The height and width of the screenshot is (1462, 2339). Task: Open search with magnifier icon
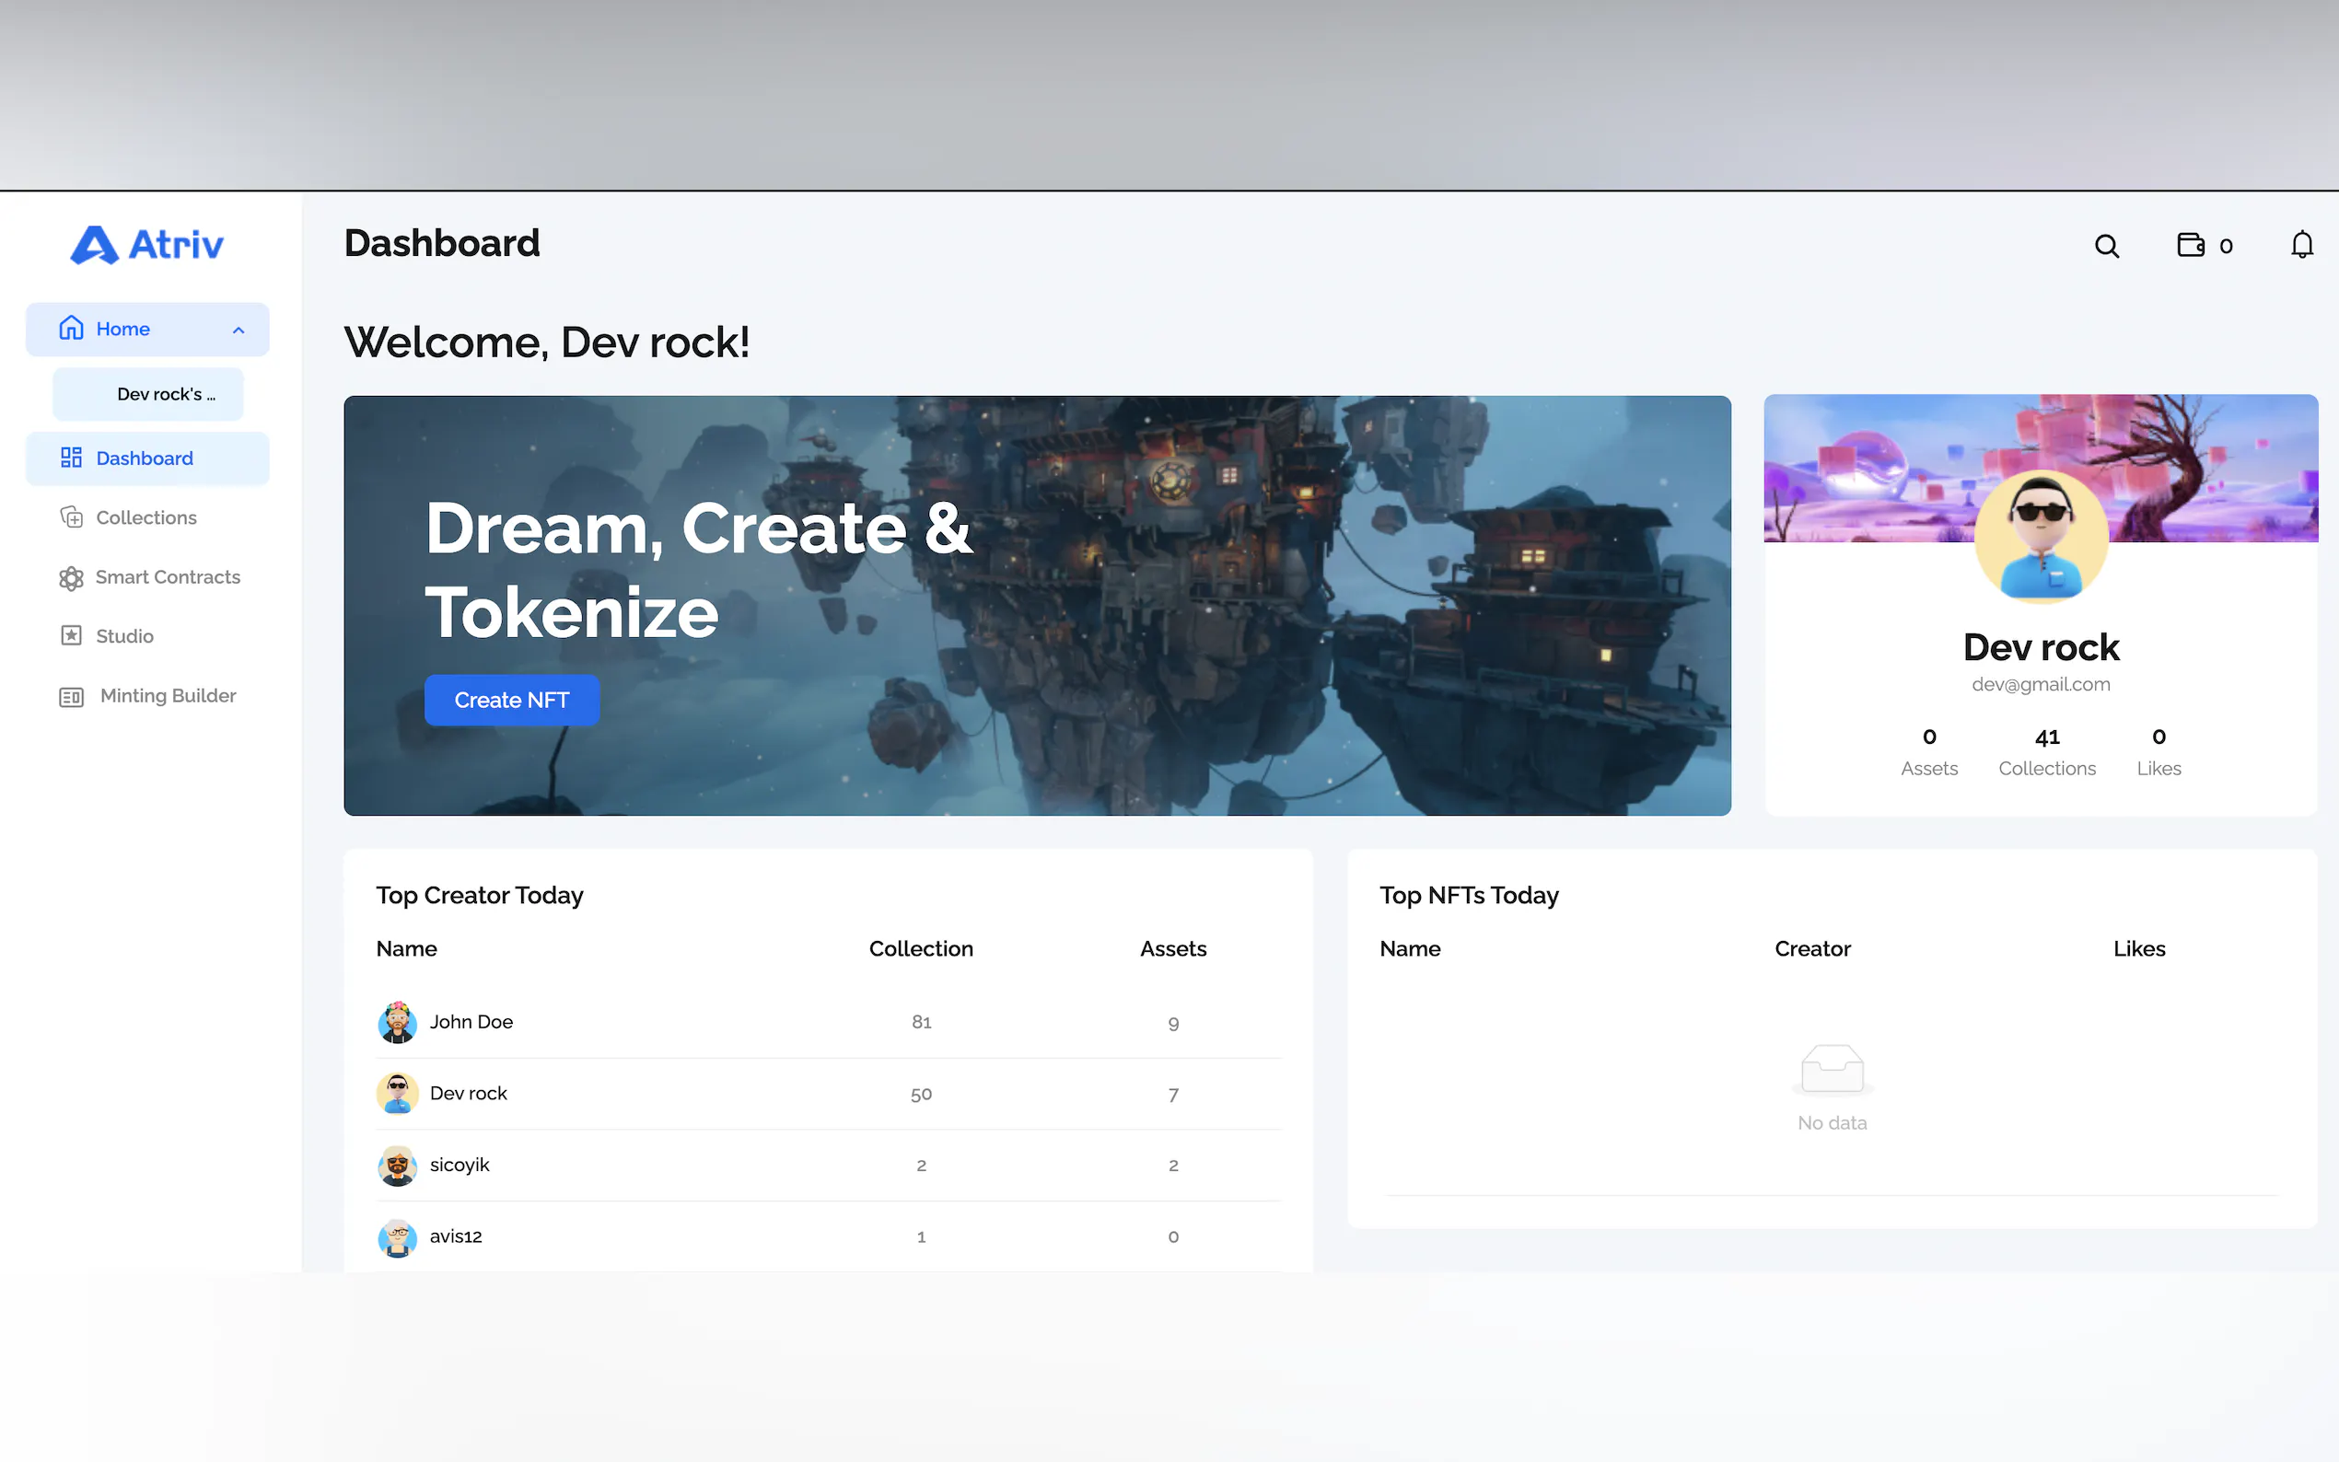[2106, 246]
